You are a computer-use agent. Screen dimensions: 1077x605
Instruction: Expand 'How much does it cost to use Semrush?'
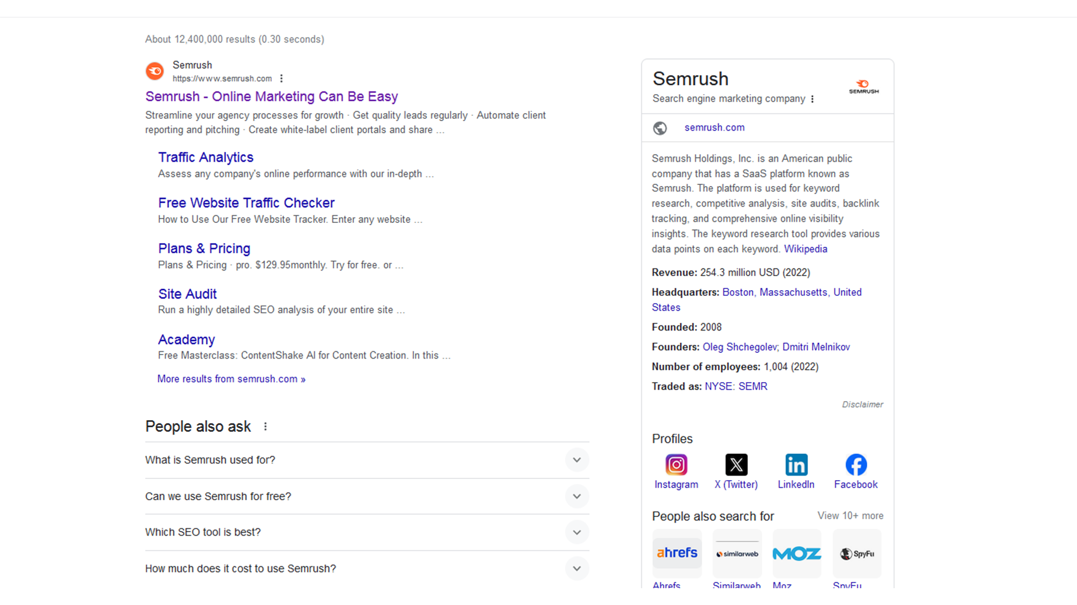tap(367, 569)
